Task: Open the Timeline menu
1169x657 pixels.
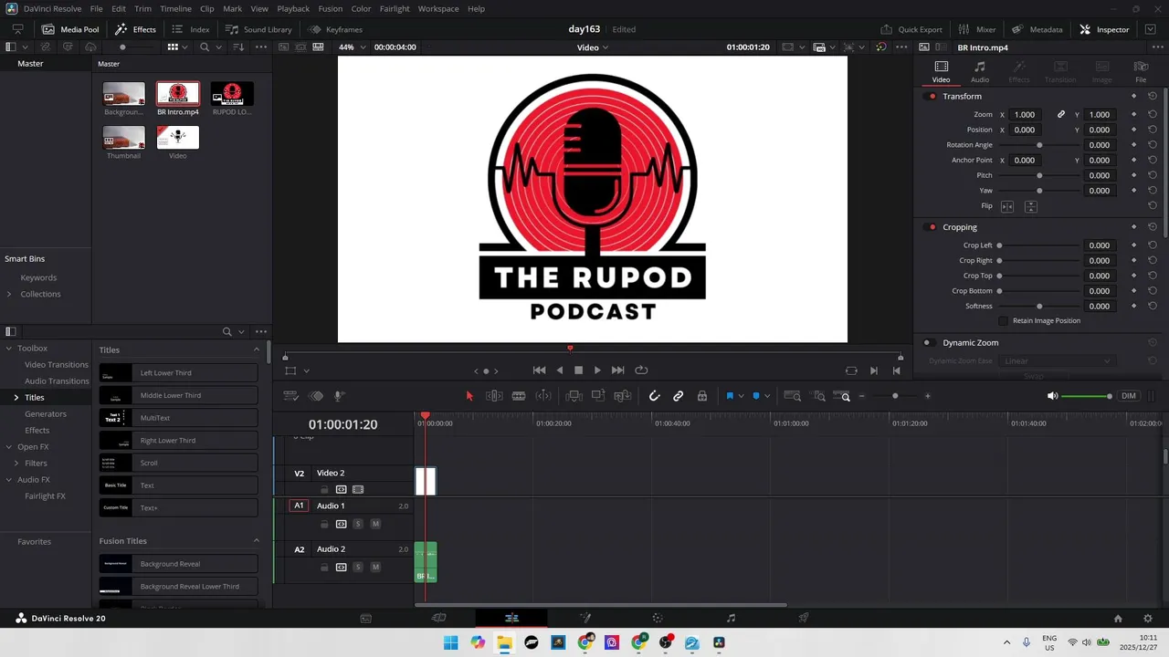Action: [x=175, y=8]
